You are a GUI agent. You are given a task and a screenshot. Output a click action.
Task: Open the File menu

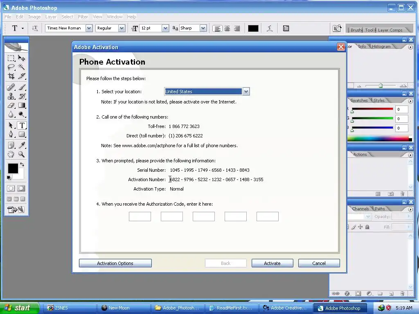coord(8,17)
